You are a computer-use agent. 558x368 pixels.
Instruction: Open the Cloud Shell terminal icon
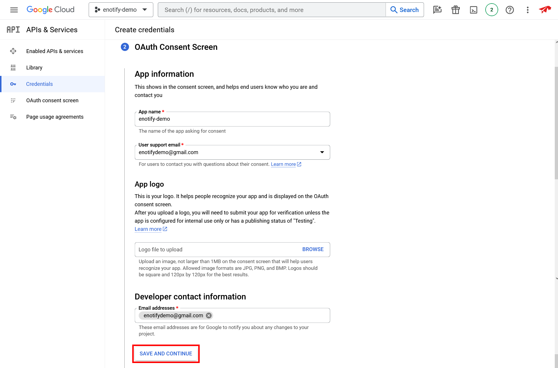[473, 10]
